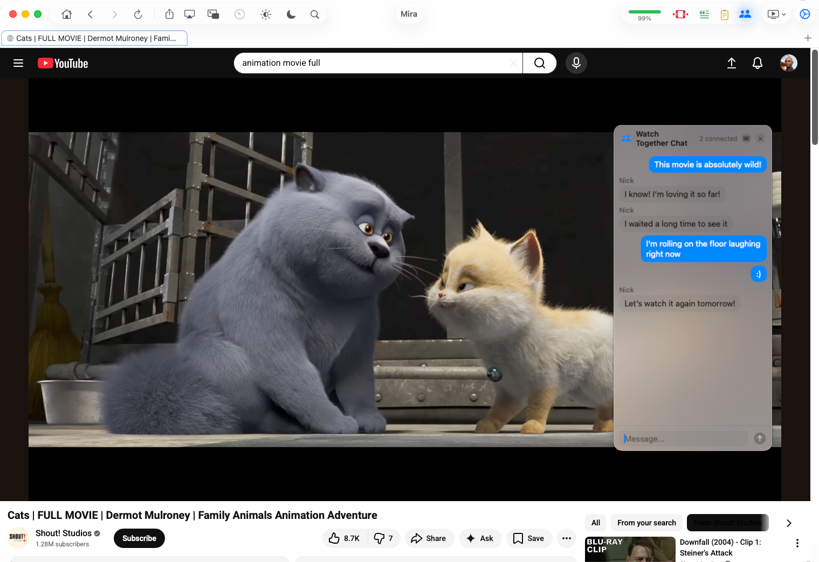The height and width of the screenshot is (562, 819).
Task: Go to the YouTube home logo
Action: tap(63, 64)
